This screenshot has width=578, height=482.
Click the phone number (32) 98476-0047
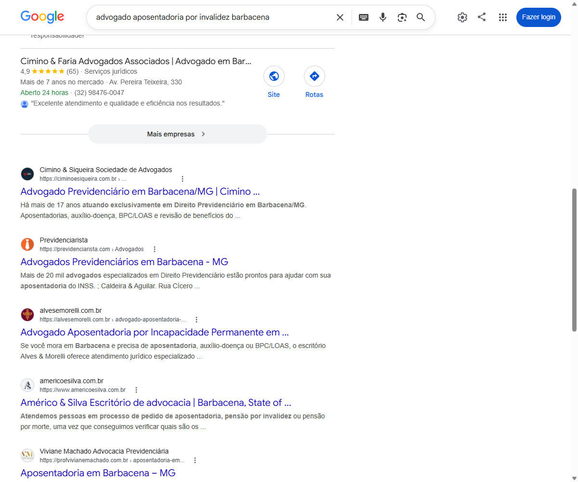tap(99, 93)
